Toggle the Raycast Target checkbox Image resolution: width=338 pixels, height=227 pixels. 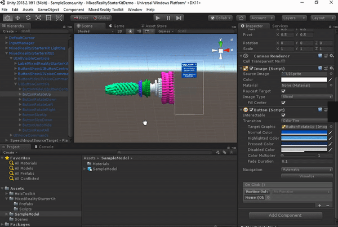pos(283,91)
